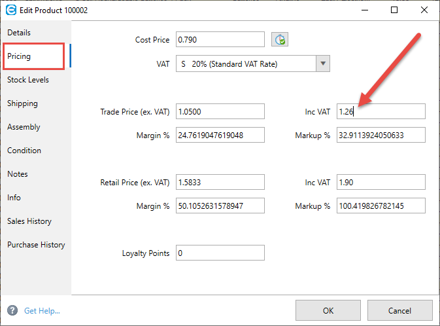The height and width of the screenshot is (326, 440).
Task: Click the blue help question mark icon
Action: point(12,310)
